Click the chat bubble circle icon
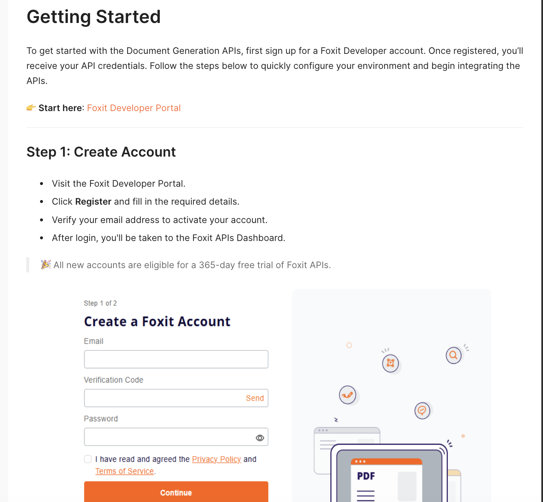Viewport: 543px width, 502px height. [422, 411]
